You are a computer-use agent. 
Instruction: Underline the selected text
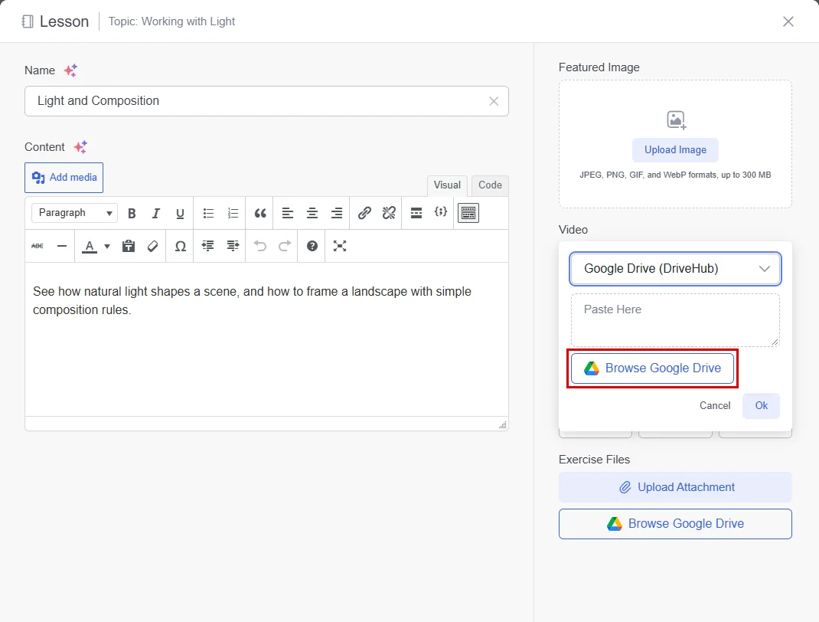pyautogui.click(x=180, y=213)
